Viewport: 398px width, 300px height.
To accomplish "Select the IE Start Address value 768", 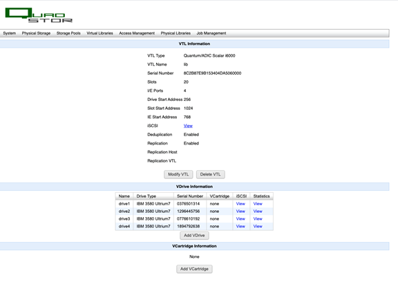I will point(187,117).
